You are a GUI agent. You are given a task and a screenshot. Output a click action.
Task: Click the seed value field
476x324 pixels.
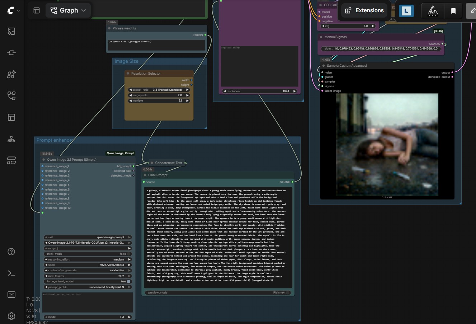88,265
